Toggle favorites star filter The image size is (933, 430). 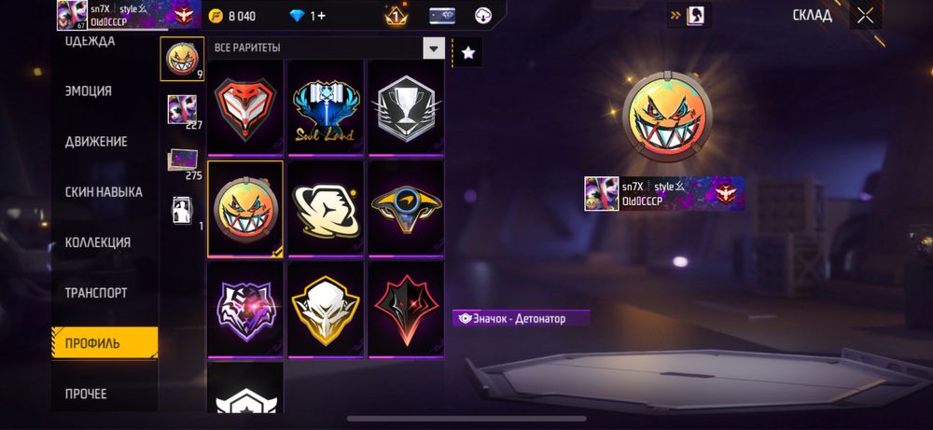click(468, 53)
